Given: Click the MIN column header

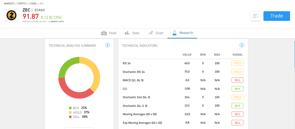Looking at the screenshot, I should pos(203,55).
